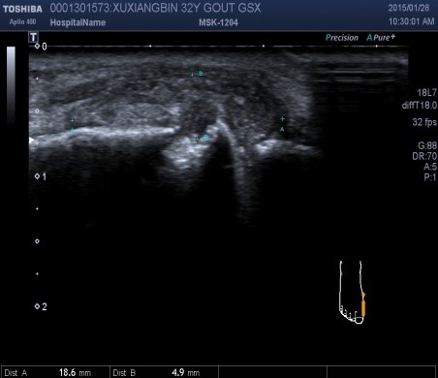Click the HospitalName header text
The height and width of the screenshot is (378, 438).
pyautogui.click(x=78, y=22)
